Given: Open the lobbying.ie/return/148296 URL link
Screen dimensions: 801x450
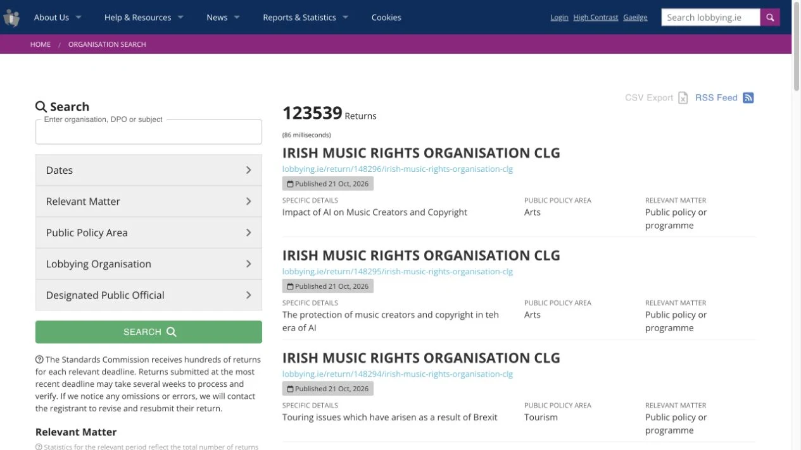Looking at the screenshot, I should click(x=398, y=169).
